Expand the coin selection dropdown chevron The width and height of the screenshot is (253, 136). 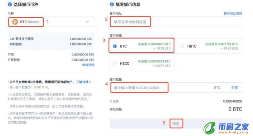[x=87, y=22]
